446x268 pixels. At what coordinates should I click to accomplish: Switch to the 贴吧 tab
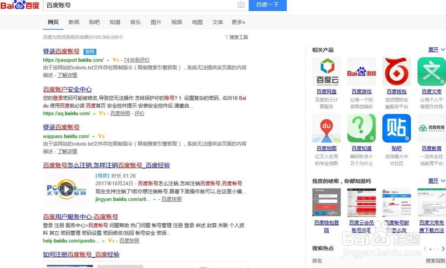94,22
